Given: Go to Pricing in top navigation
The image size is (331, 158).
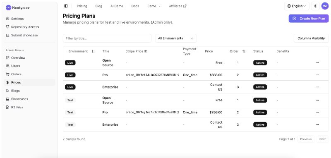Looking at the screenshot, I should coord(82,6).
